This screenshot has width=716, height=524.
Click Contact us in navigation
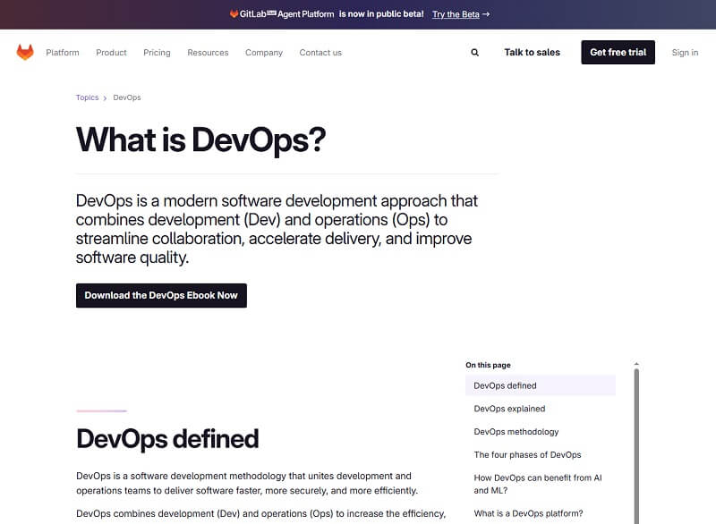pos(320,53)
